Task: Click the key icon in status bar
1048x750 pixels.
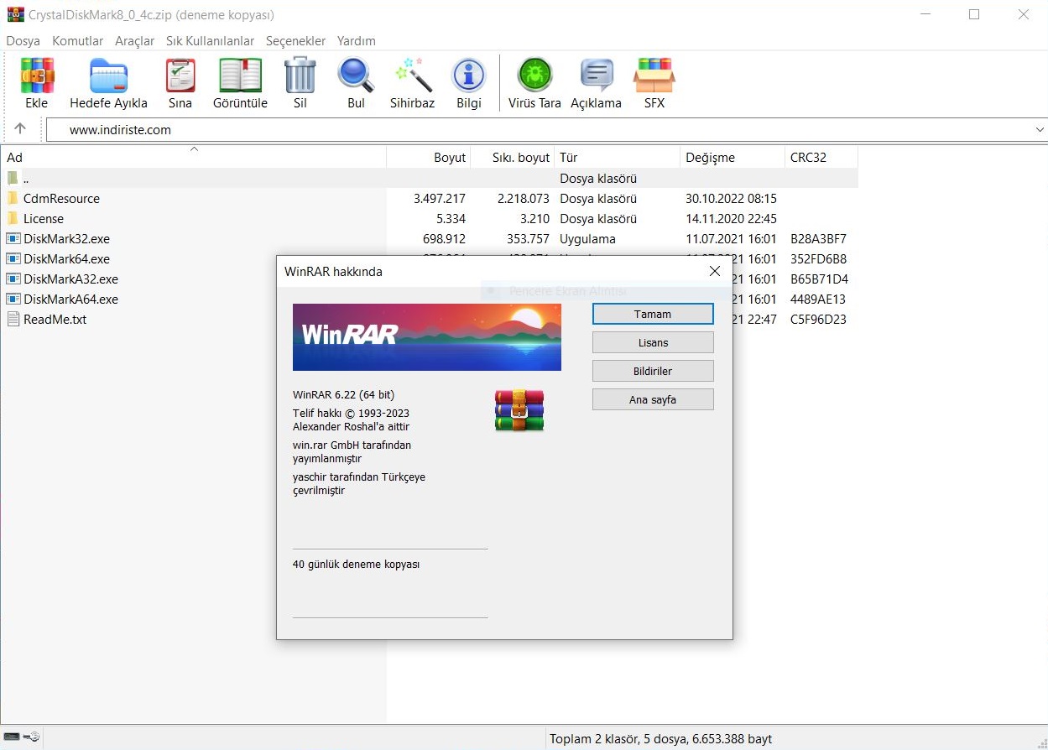Action: pos(32,737)
